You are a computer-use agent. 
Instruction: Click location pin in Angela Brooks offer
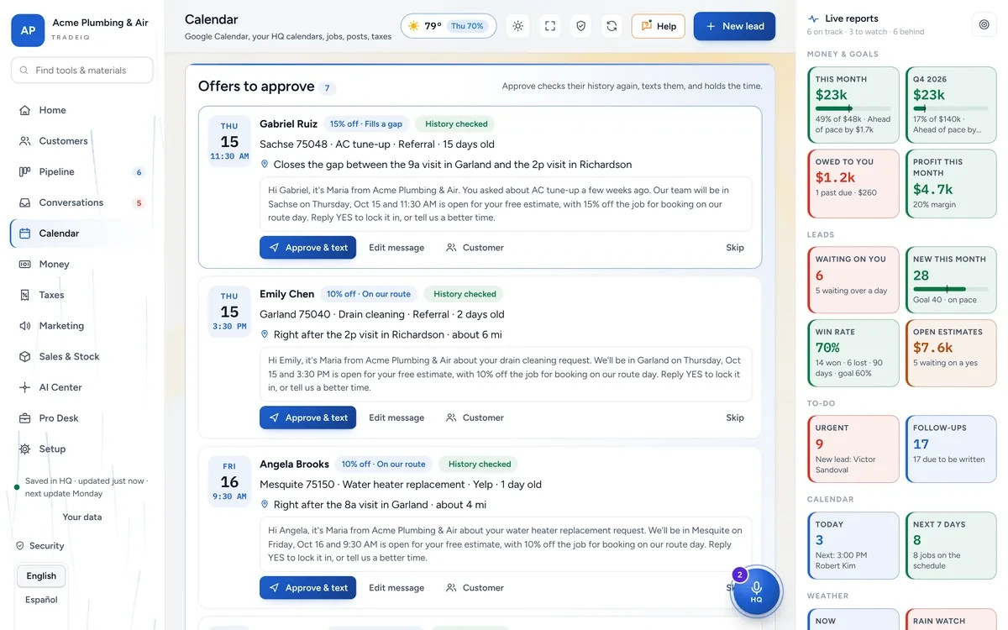tap(265, 505)
